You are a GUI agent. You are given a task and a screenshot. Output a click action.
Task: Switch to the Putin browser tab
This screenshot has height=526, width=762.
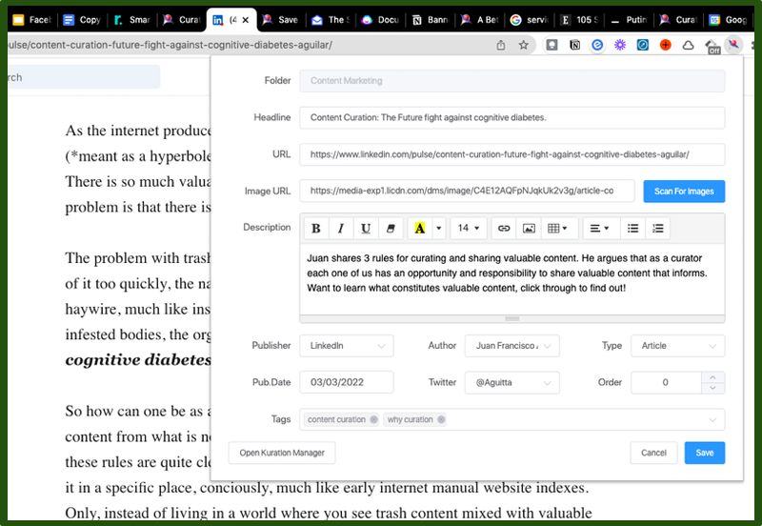pos(629,20)
